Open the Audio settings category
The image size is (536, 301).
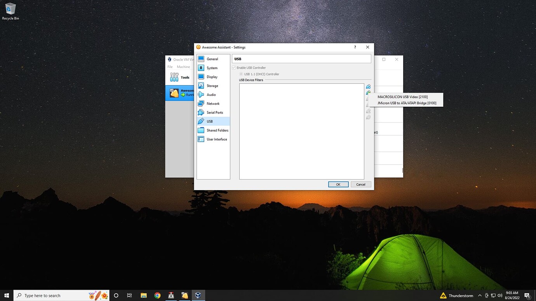[213, 95]
